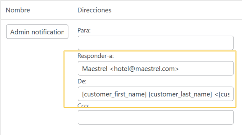This screenshot has height=135, width=242.
Task: Focus the empty Cco address field
Action: (155, 117)
